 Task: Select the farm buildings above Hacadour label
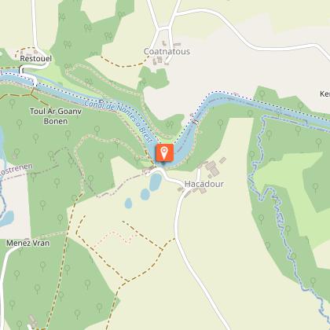pos(213,168)
